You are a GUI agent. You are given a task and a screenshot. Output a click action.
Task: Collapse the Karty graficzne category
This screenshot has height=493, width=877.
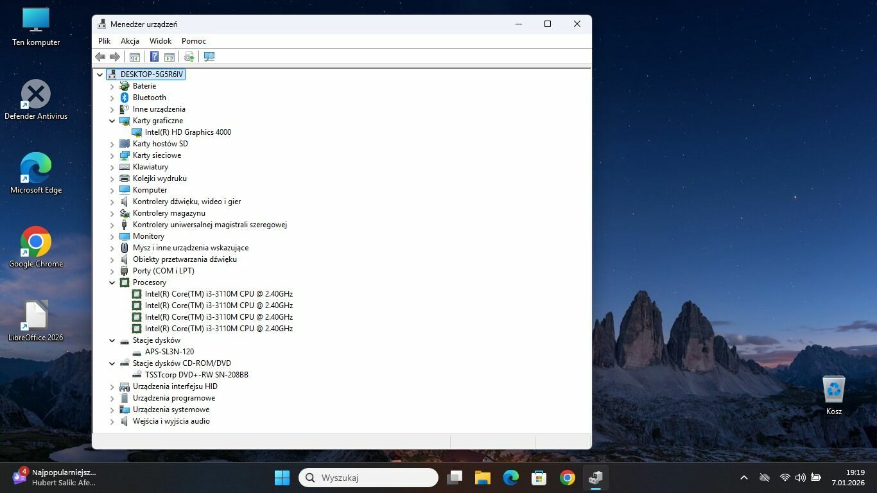click(x=112, y=121)
